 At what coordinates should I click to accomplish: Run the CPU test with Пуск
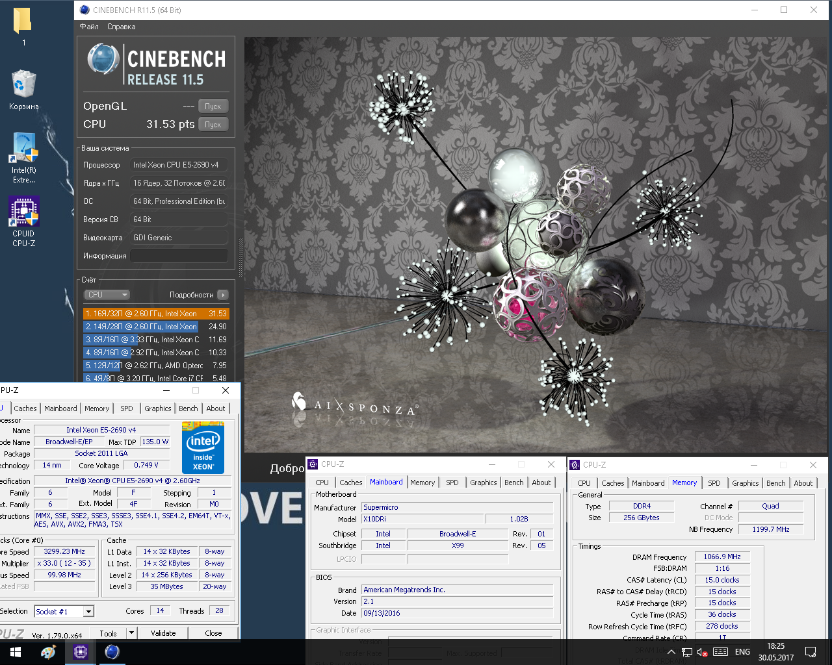(x=213, y=125)
